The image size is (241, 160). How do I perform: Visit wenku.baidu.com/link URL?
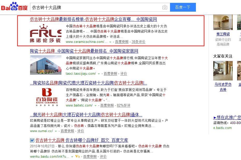click(50, 156)
